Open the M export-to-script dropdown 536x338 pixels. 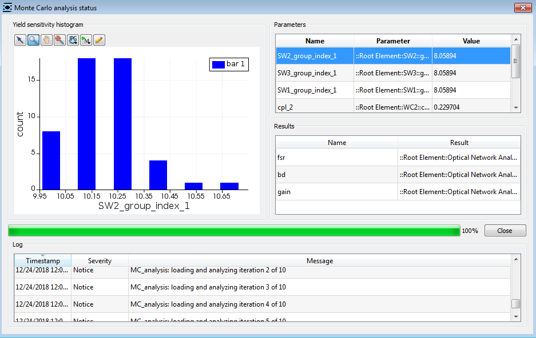point(86,40)
